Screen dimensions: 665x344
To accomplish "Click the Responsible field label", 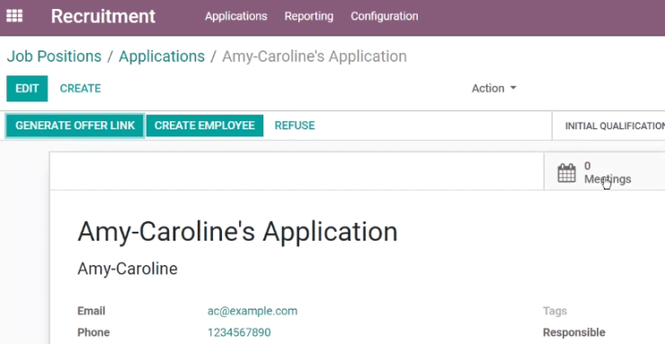I will coord(574,332).
